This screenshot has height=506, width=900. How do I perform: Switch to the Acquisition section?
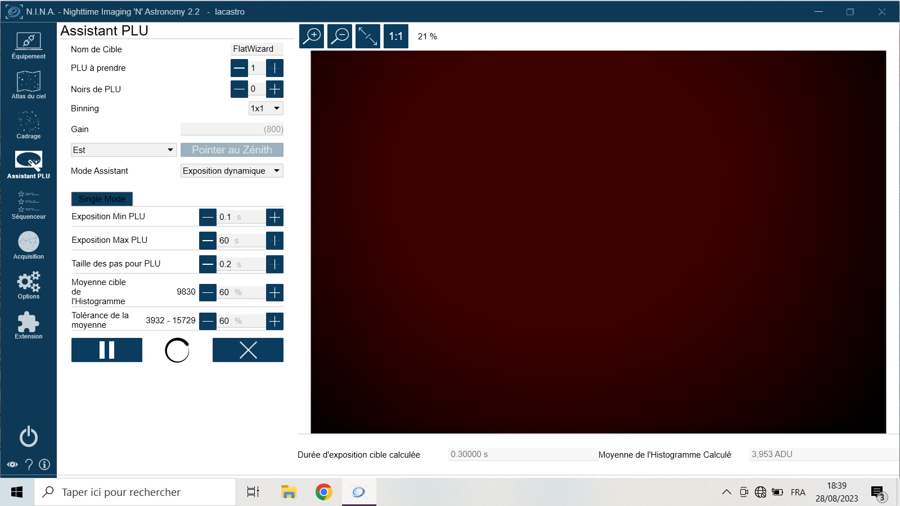29,245
